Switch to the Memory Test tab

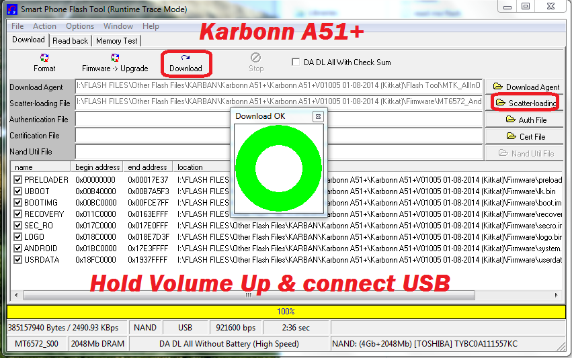coord(117,41)
